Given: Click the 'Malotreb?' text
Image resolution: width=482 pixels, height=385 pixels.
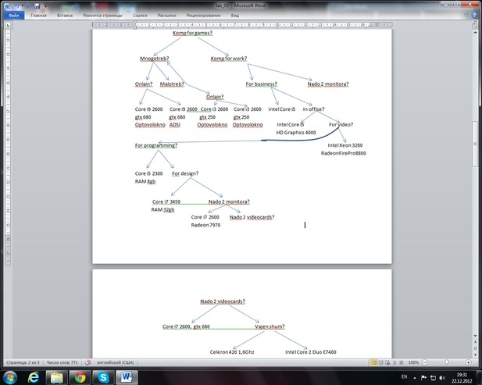Looking at the screenshot, I should 172,84.
